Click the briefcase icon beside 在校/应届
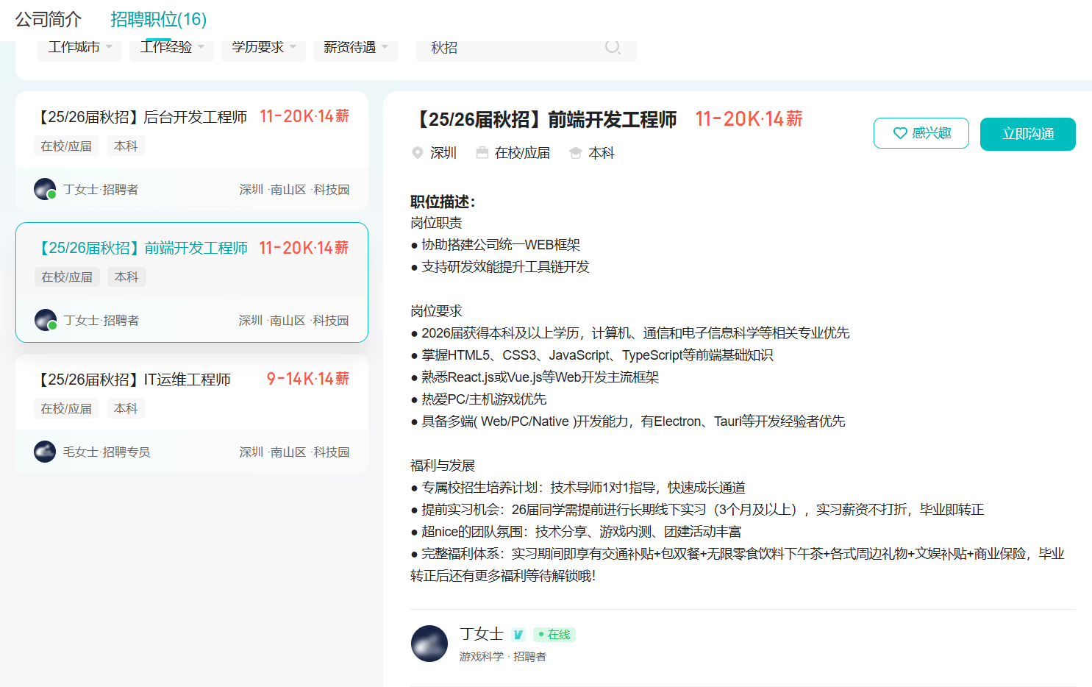This screenshot has height=687, width=1092. point(482,153)
